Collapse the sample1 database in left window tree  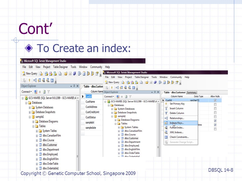tap(30, 117)
